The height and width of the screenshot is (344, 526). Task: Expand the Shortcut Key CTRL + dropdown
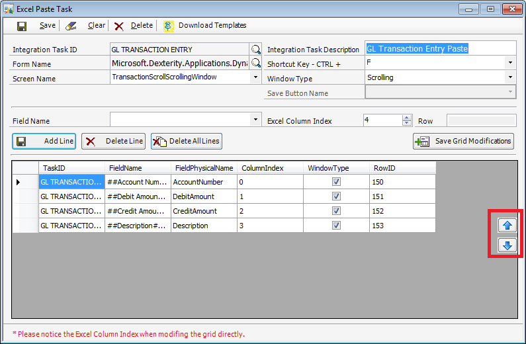[510, 63]
